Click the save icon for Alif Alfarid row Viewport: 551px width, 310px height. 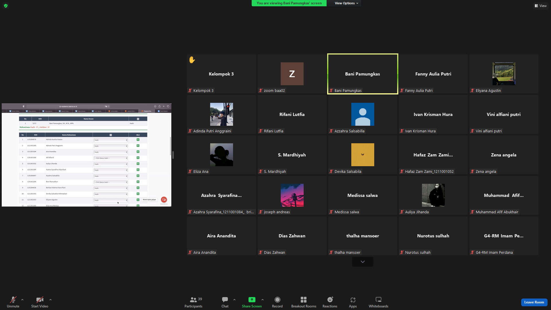coord(138,158)
